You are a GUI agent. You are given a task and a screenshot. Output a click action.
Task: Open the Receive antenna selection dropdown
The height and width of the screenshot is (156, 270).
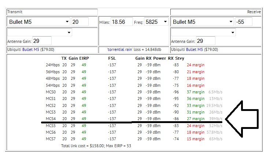pyautogui.click(x=203, y=32)
